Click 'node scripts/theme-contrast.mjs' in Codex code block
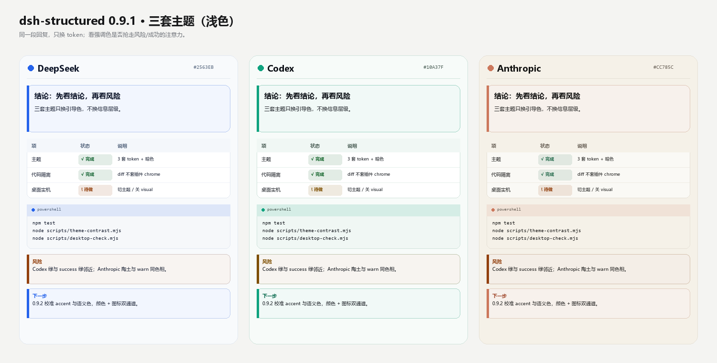Image resolution: width=717 pixels, height=363 pixels. tap(307, 231)
